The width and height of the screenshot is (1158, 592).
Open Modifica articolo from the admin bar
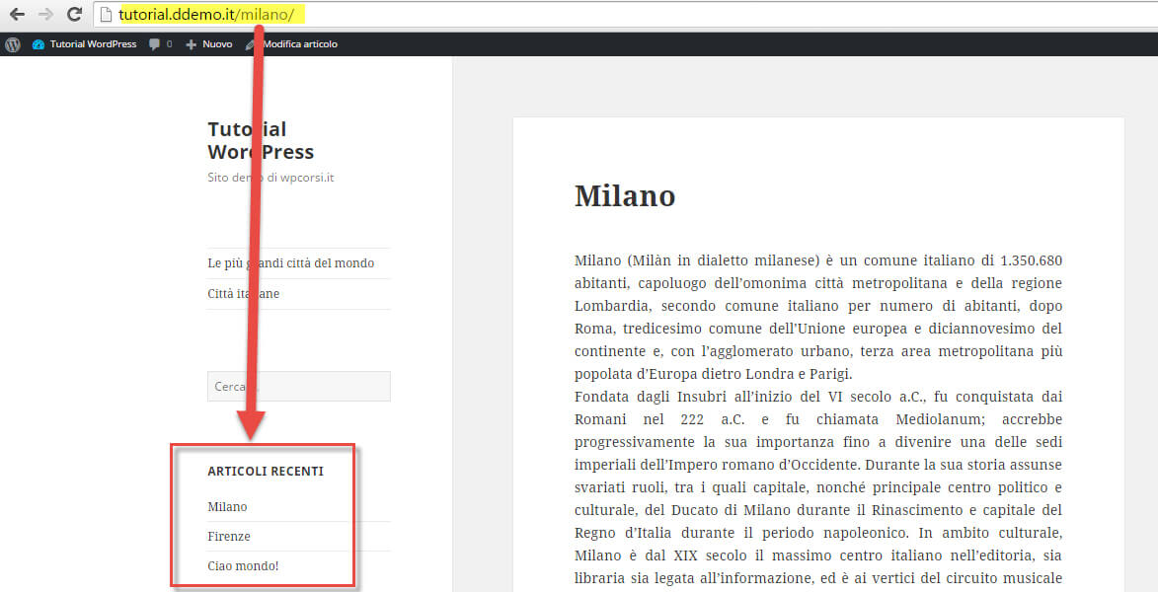(x=302, y=43)
